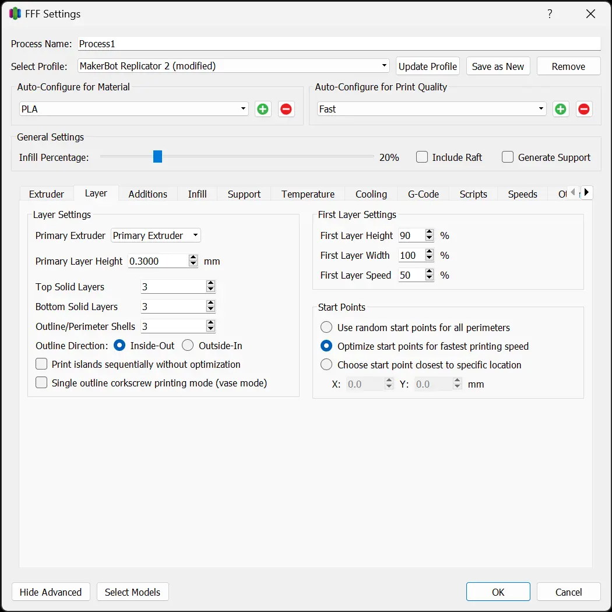Delete Fast print quality with red minus
Screen dimensions: 612x612
click(584, 109)
